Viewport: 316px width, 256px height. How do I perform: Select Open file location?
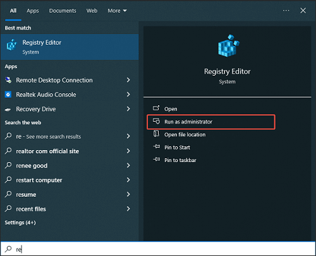(x=185, y=134)
